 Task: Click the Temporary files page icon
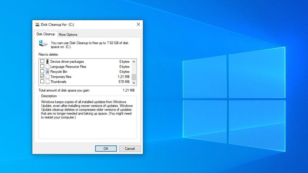tap(47, 77)
